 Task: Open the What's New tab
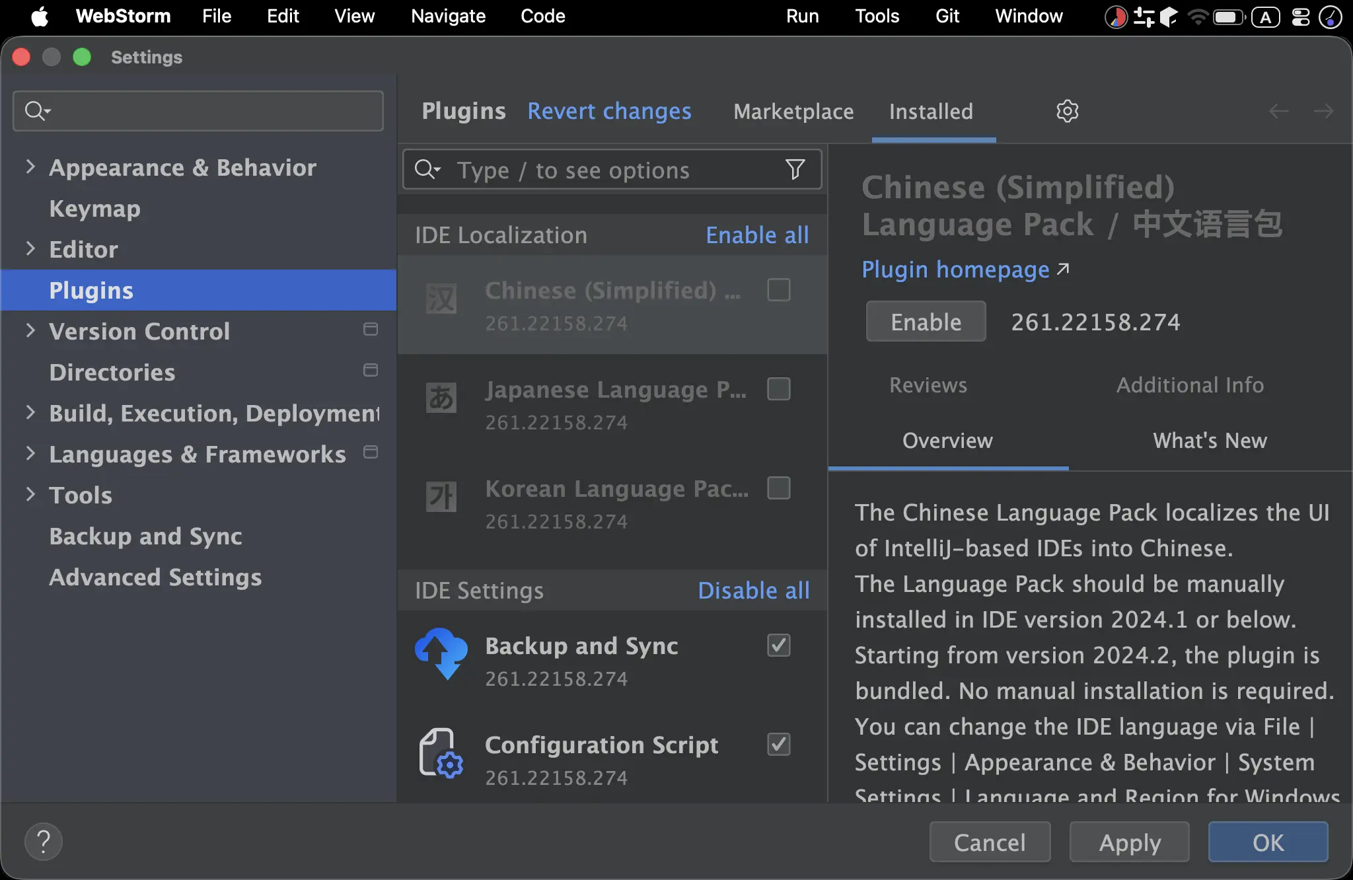(1210, 440)
